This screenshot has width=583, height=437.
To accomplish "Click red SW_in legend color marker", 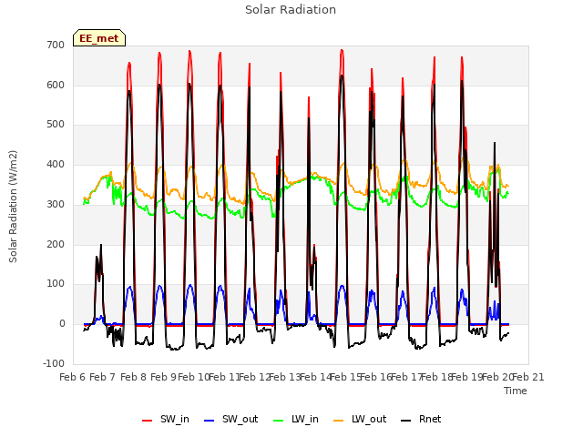I will click(148, 421).
